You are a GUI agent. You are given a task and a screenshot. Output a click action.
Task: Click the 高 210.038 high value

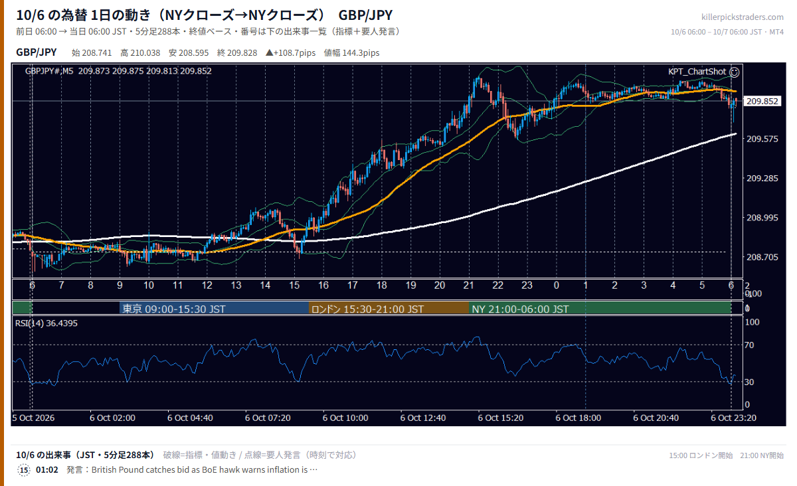140,53
